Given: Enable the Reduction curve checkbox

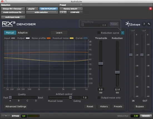Looking at the screenshot, I should pos(99,33).
